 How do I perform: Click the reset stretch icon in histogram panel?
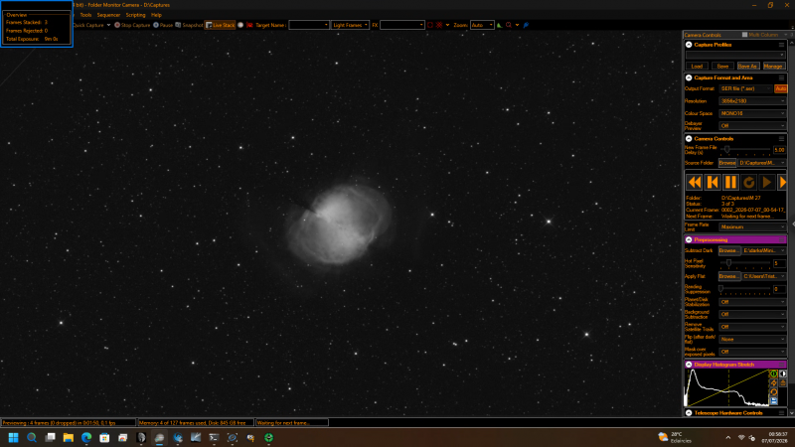pos(774,392)
